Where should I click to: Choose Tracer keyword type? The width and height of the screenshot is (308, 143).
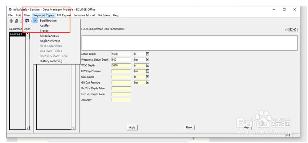[44, 31]
